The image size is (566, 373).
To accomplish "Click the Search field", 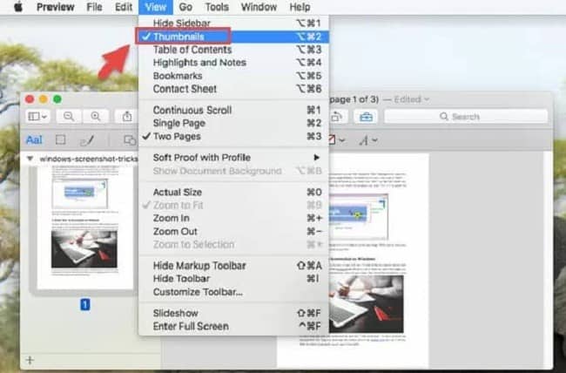I will pyautogui.click(x=466, y=117).
